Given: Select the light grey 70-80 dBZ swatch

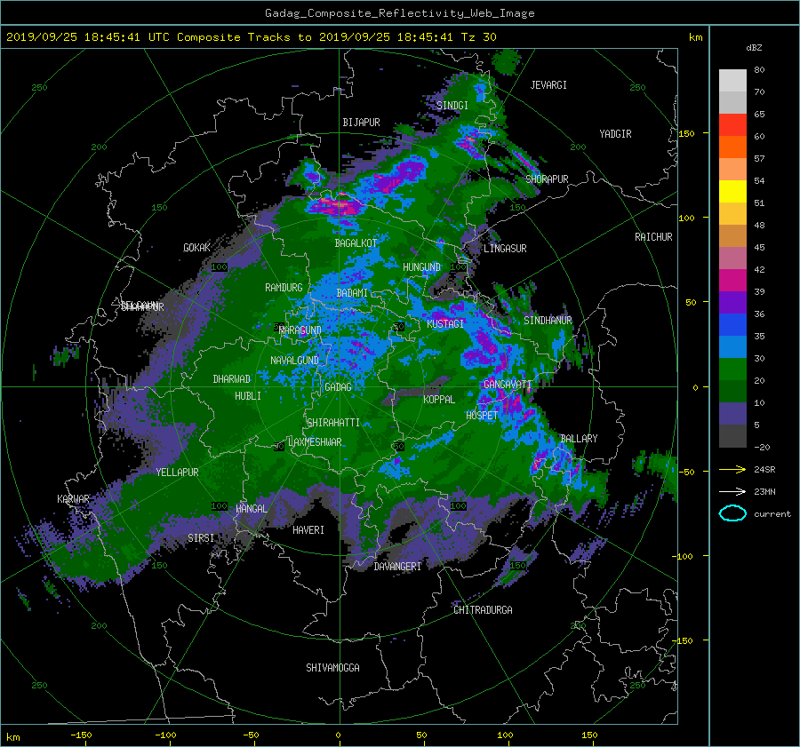Looking at the screenshot, I should click(732, 81).
